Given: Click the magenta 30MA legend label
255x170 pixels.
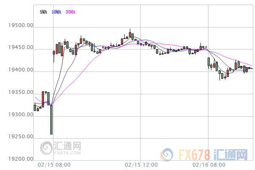Looking at the screenshot, I should (x=70, y=12).
